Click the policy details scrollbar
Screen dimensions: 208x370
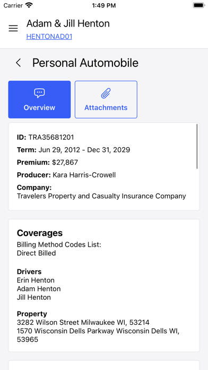tap(197, 147)
